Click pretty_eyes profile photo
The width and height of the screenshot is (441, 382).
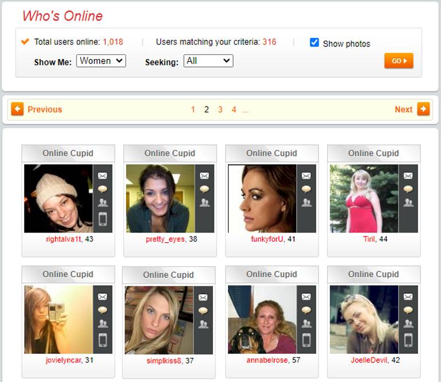[160, 199]
